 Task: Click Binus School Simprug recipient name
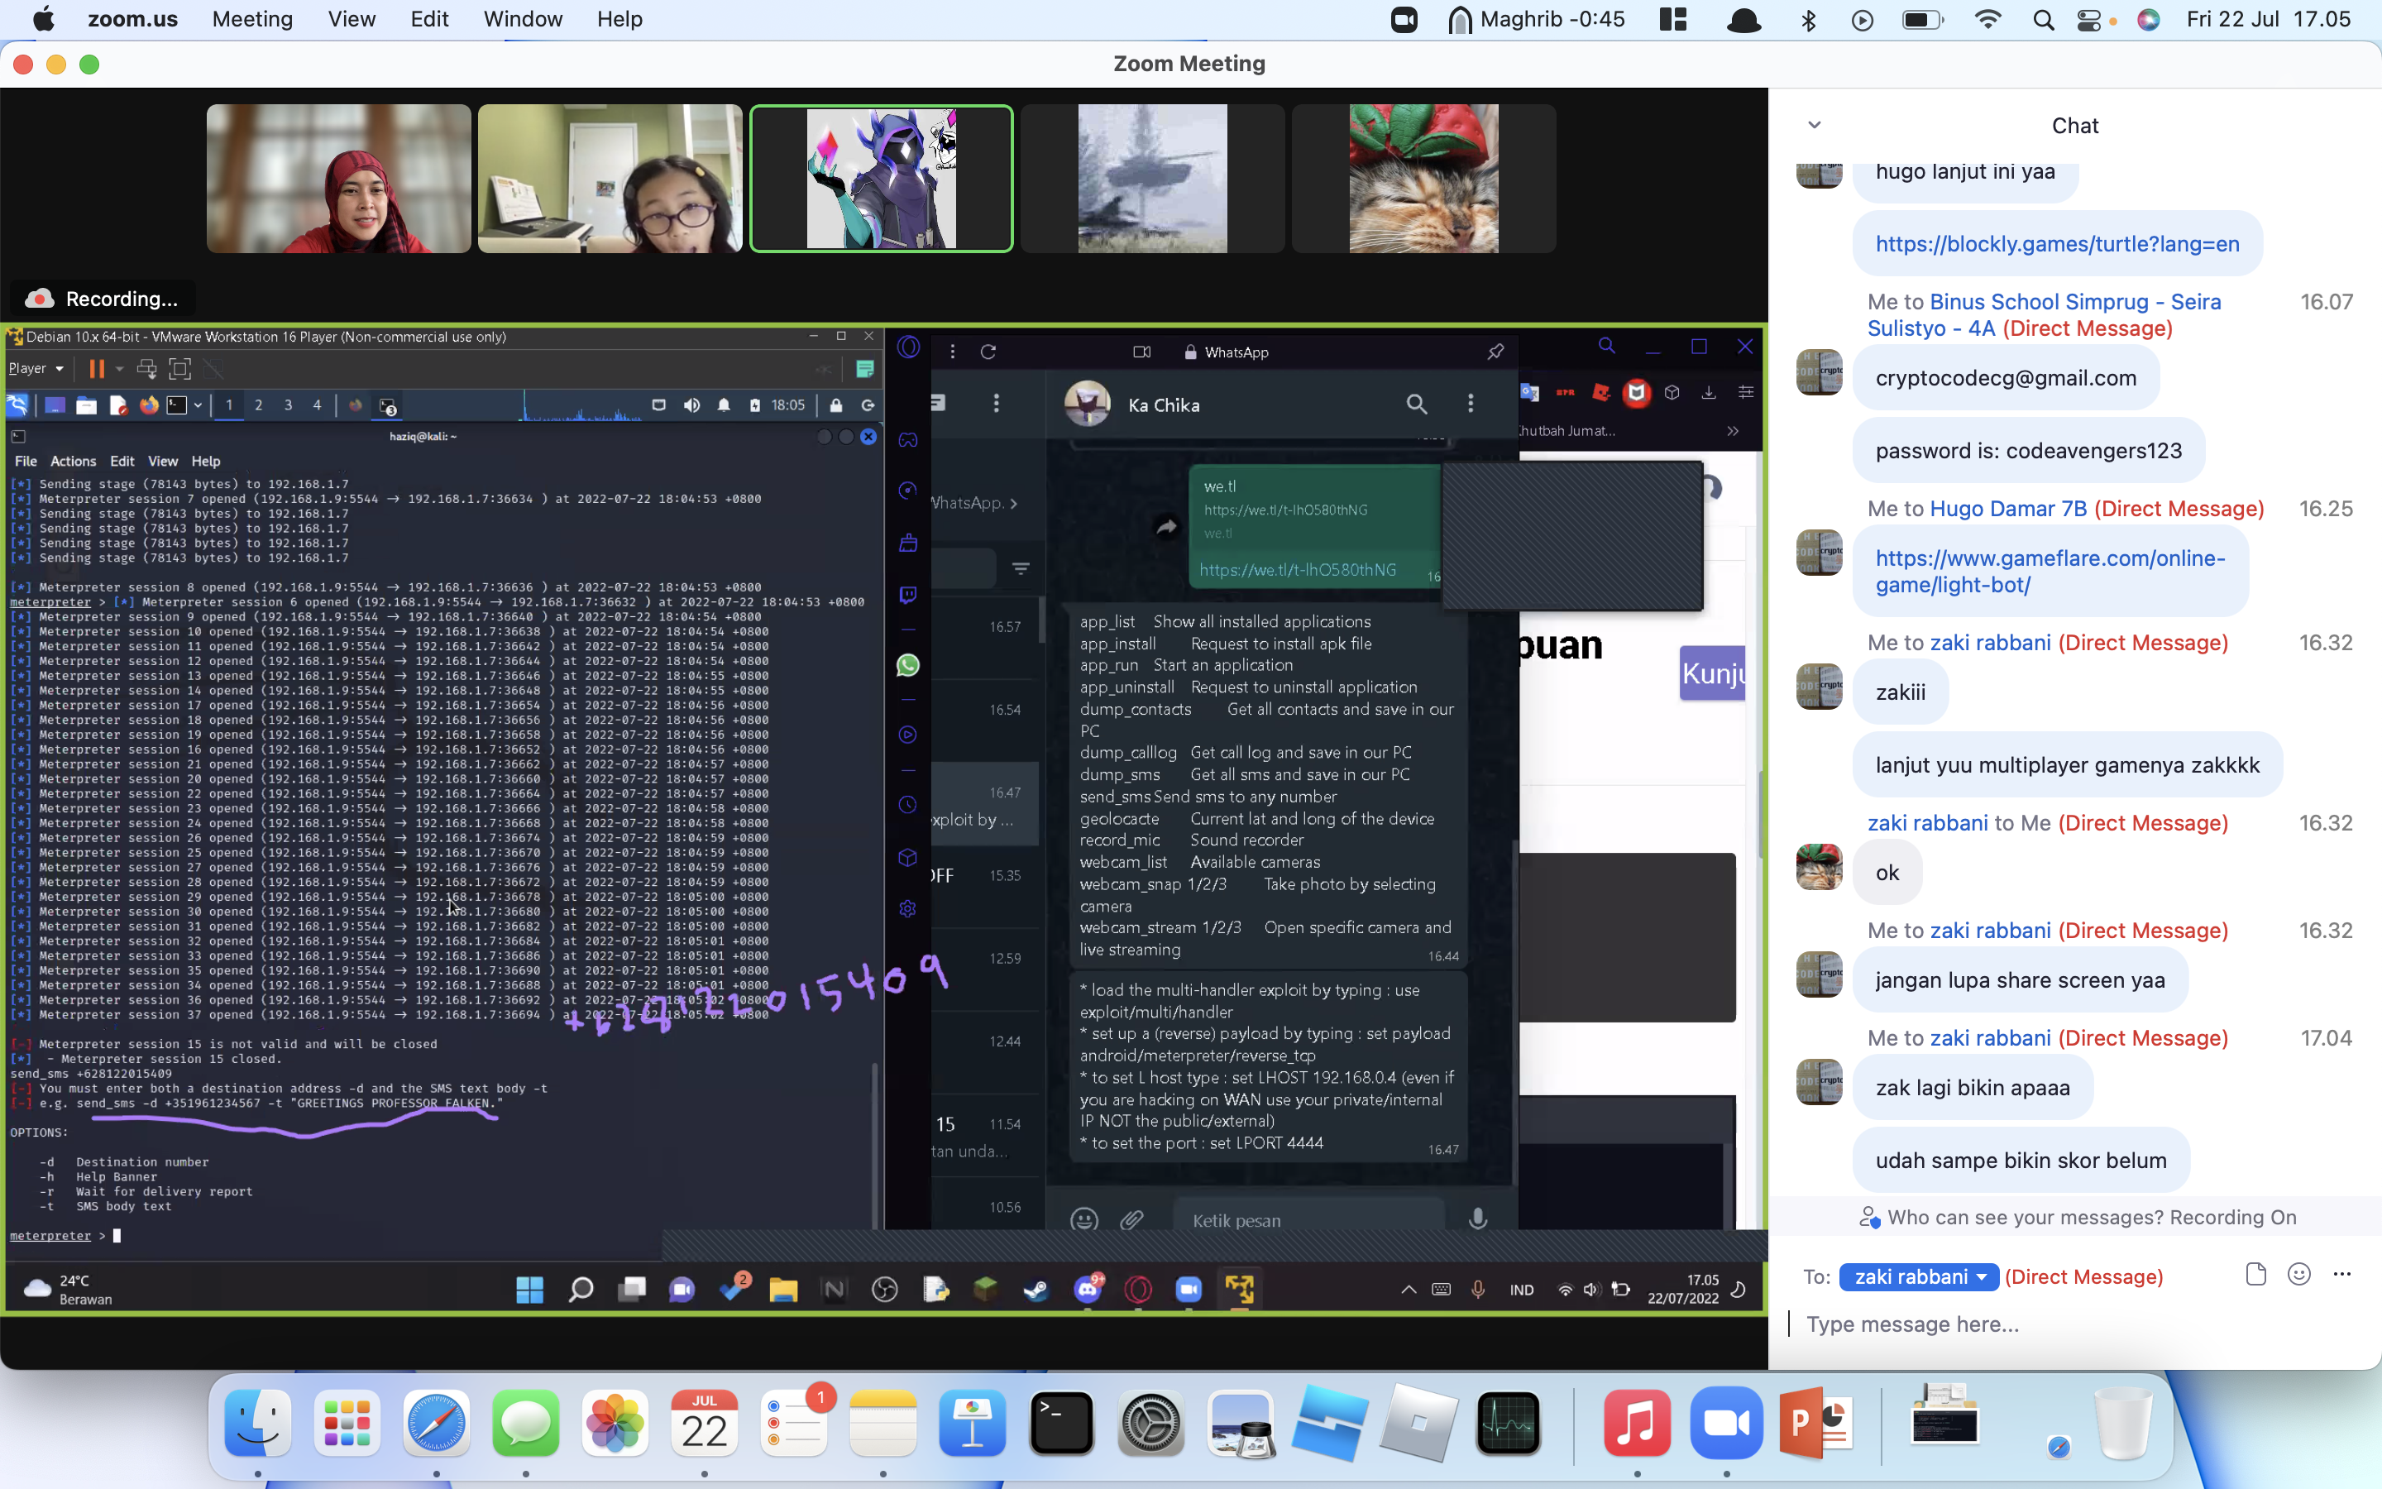[2044, 315]
